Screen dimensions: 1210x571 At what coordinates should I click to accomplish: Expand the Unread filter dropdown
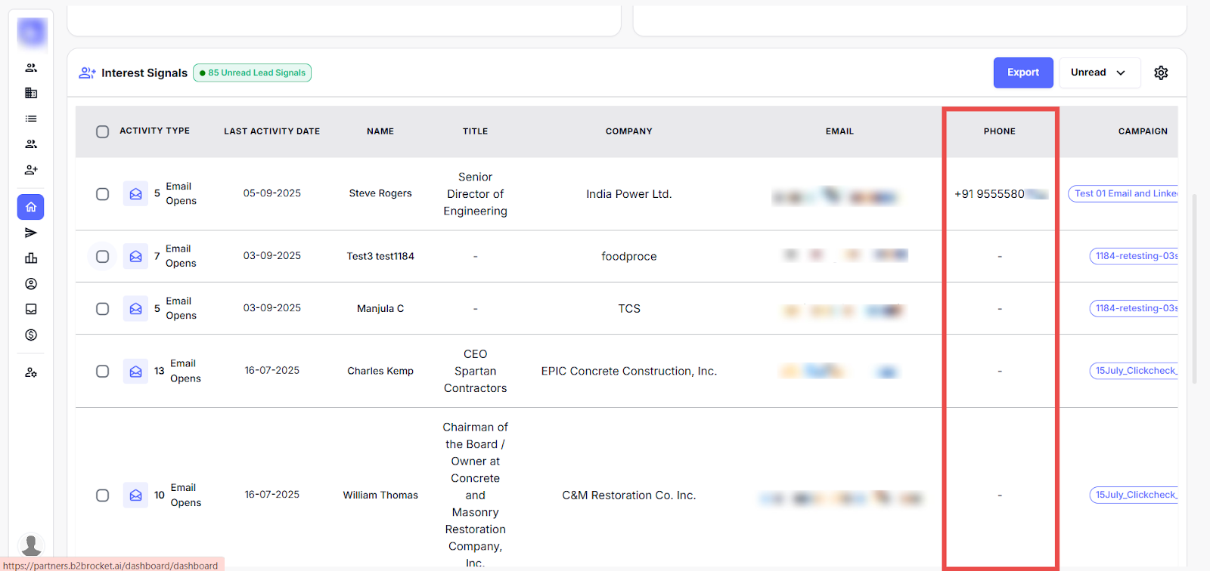coord(1099,73)
